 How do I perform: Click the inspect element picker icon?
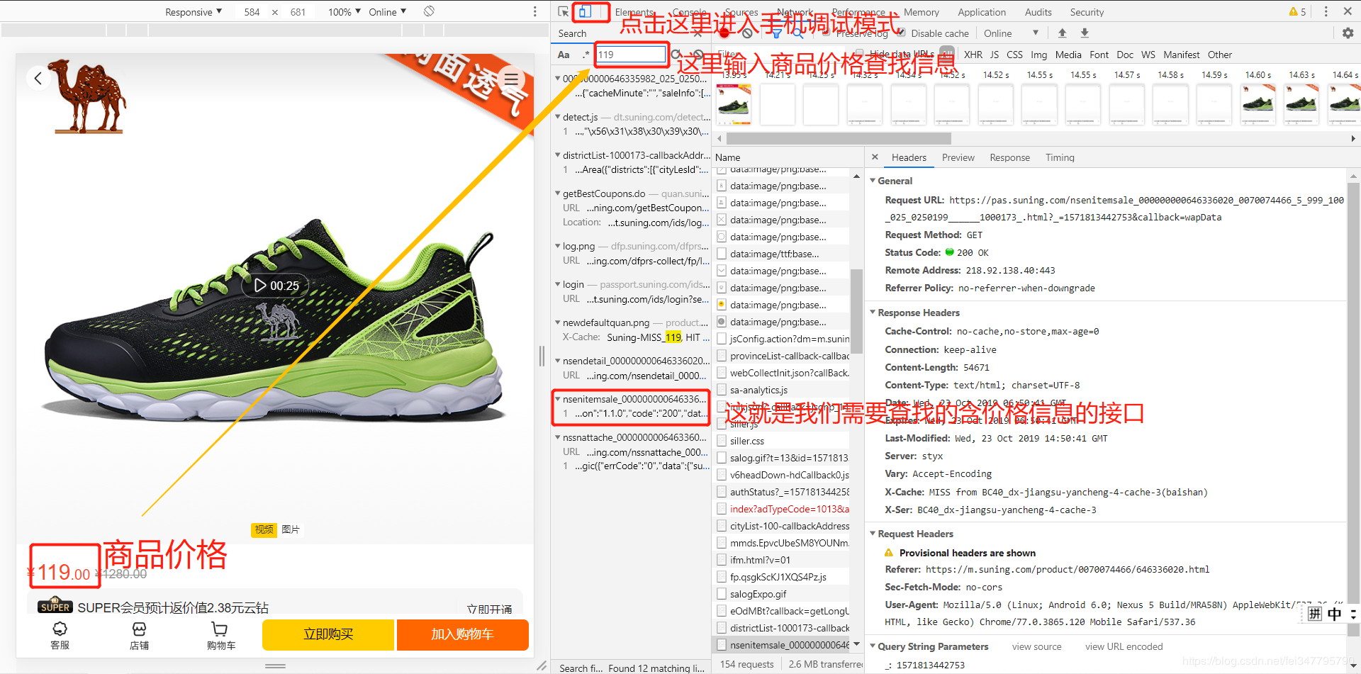click(x=564, y=11)
